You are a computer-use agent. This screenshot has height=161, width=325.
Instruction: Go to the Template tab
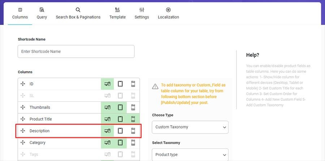tap(117, 14)
